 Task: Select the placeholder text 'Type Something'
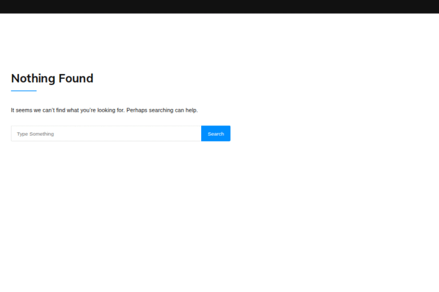(x=35, y=134)
